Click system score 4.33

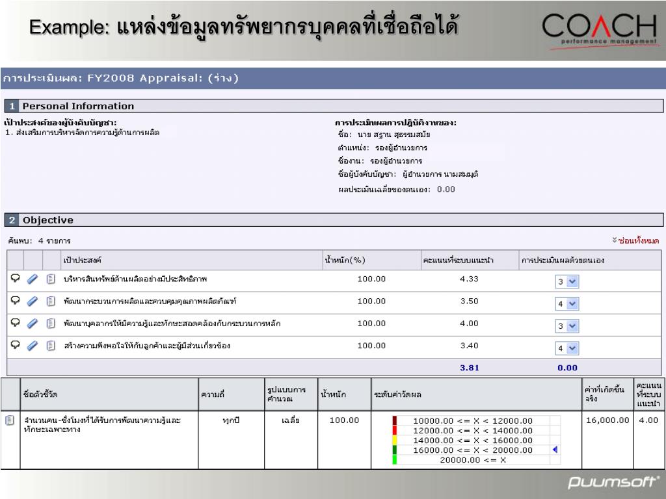[469, 279]
